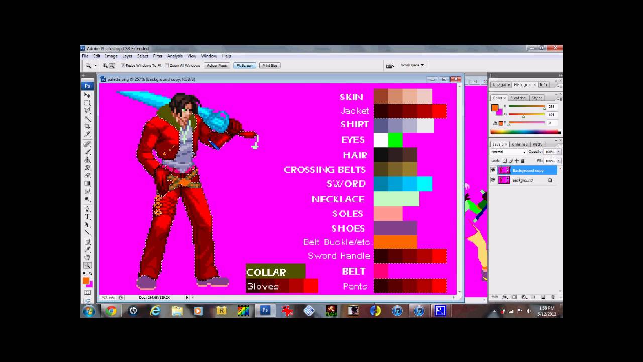643x362 pixels.
Task: Select the Line shape tool
Action: (87, 232)
